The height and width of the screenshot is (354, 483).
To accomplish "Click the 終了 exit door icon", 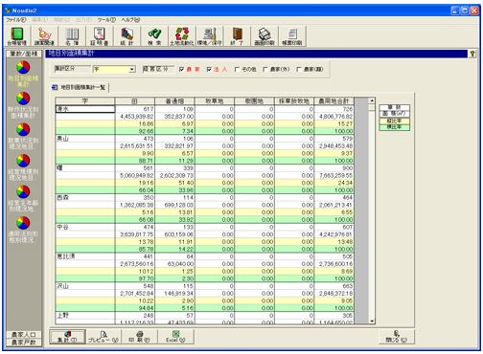I will [237, 36].
